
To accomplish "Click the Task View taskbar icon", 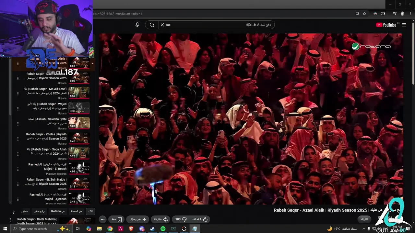I will click(78, 229).
